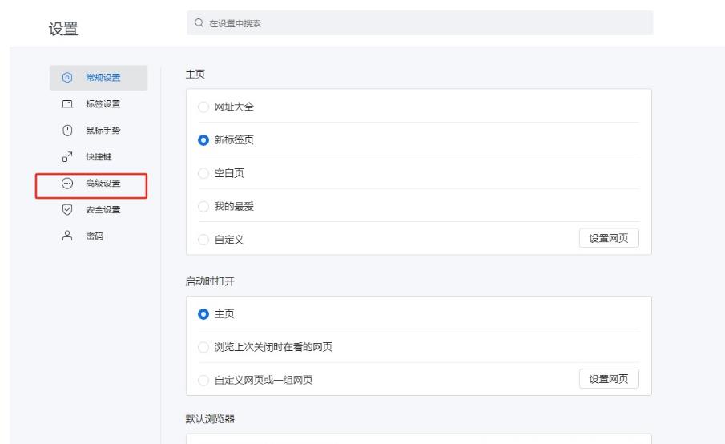Open 高级设置 section
This screenshot has width=725, height=444.
pyautogui.click(x=99, y=184)
